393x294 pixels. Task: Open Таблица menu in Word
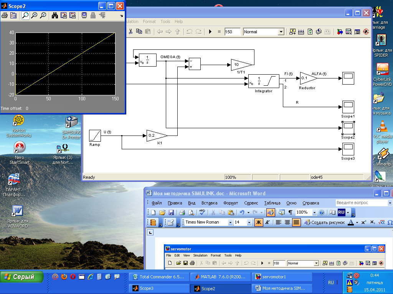coord(272,203)
